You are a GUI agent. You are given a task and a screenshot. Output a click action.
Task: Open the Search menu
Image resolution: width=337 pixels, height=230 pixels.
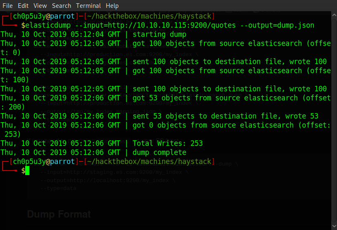pos(61,6)
